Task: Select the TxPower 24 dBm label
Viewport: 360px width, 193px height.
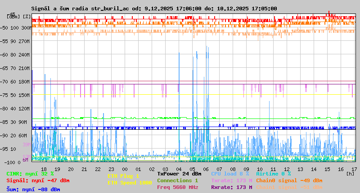Action: (x=179, y=174)
